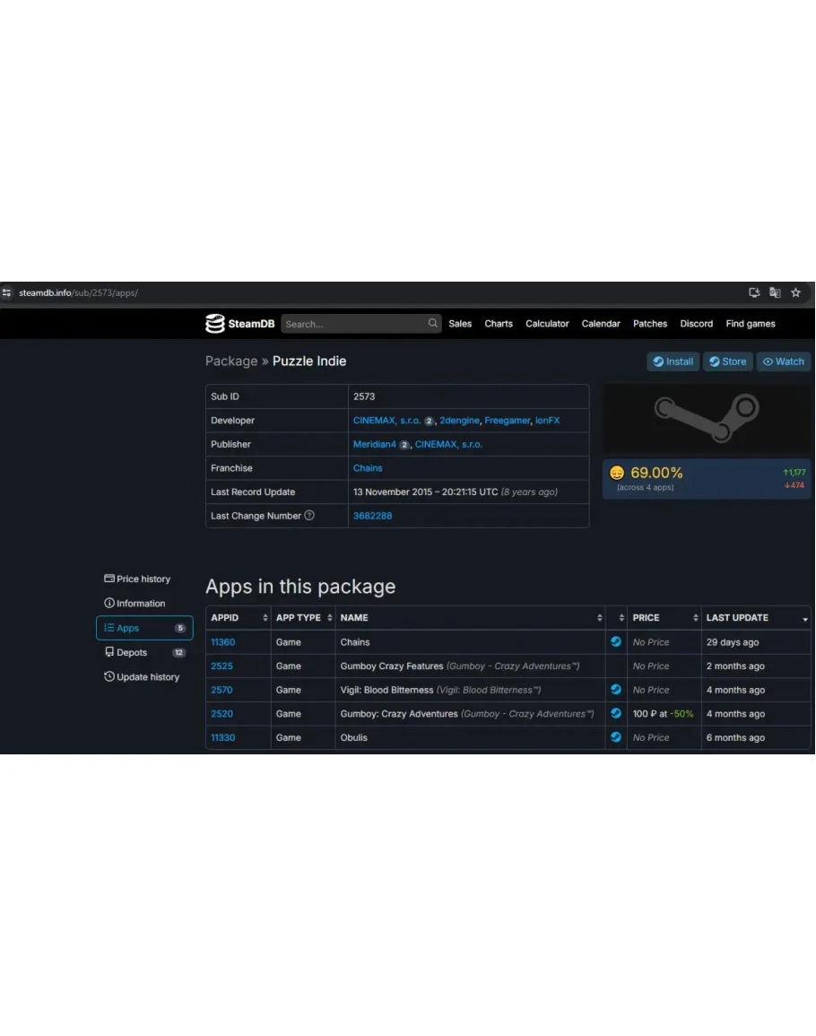Bookmark the page with the star icon
Screen dimensions: 816x1036
pyautogui.click(x=795, y=292)
